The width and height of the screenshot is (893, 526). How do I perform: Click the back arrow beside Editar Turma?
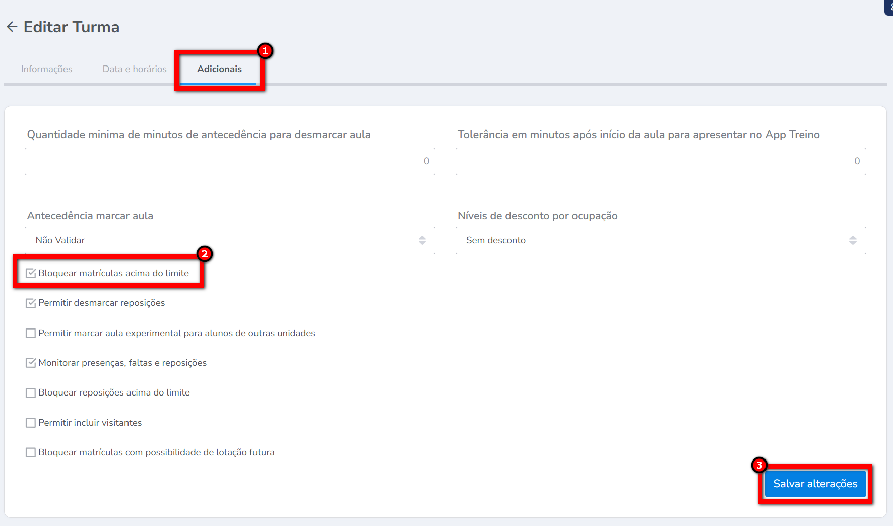click(12, 27)
